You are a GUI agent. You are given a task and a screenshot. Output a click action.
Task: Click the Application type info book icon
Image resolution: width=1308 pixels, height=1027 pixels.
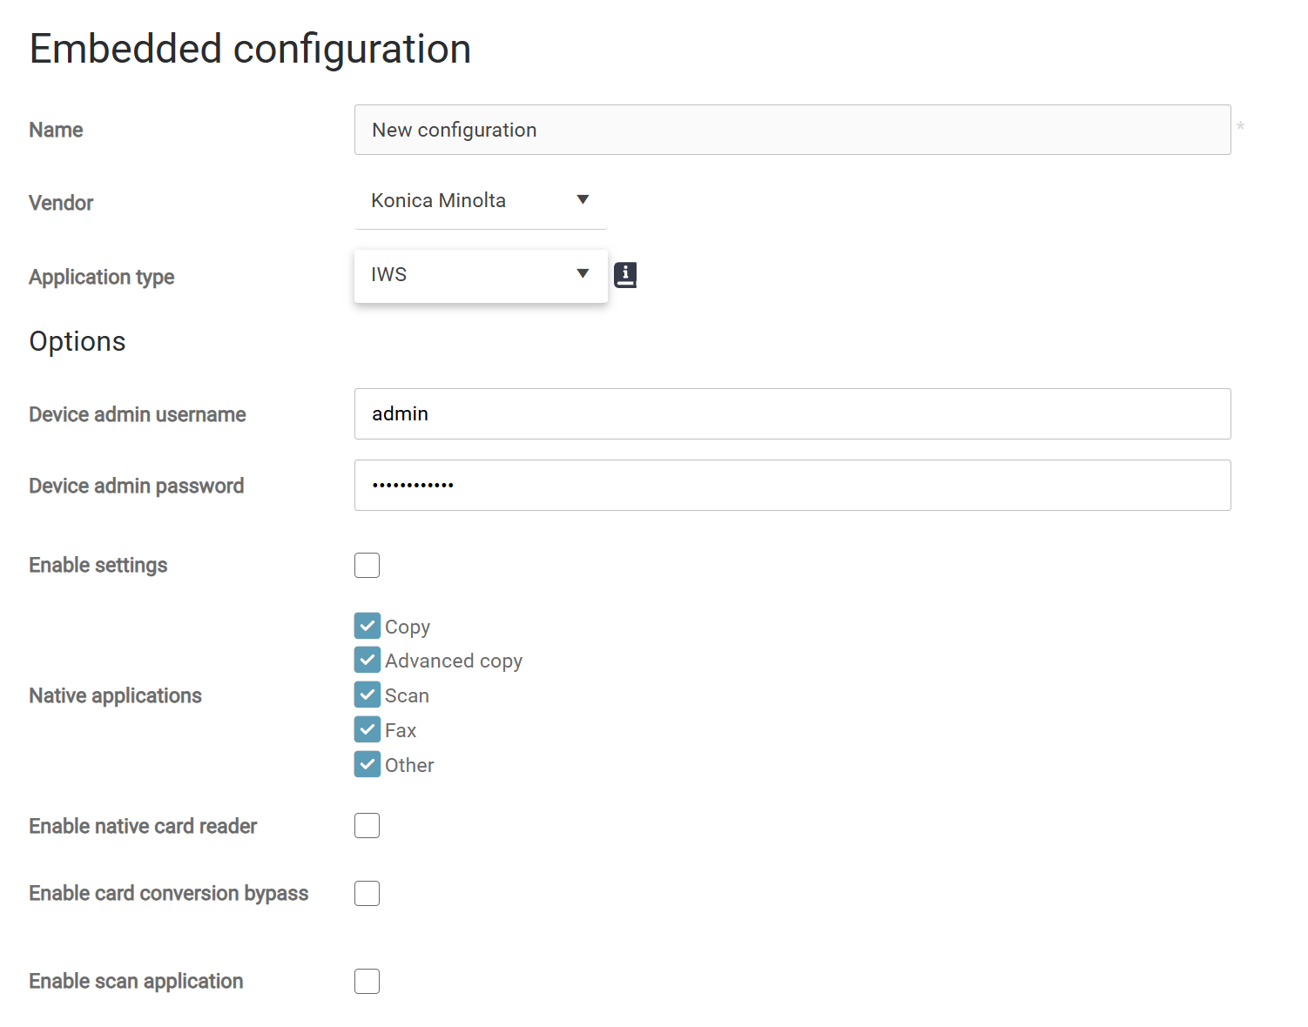coord(625,275)
